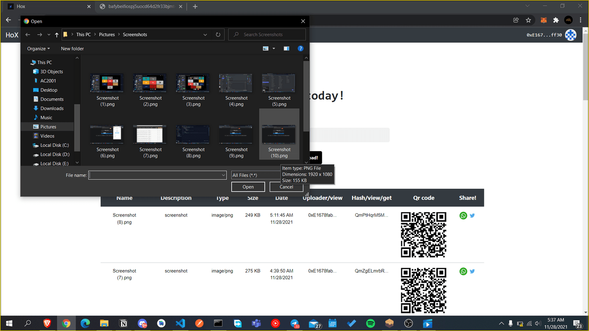The height and width of the screenshot is (331, 589).
Task: Click the Cancel button
Action: point(286,187)
